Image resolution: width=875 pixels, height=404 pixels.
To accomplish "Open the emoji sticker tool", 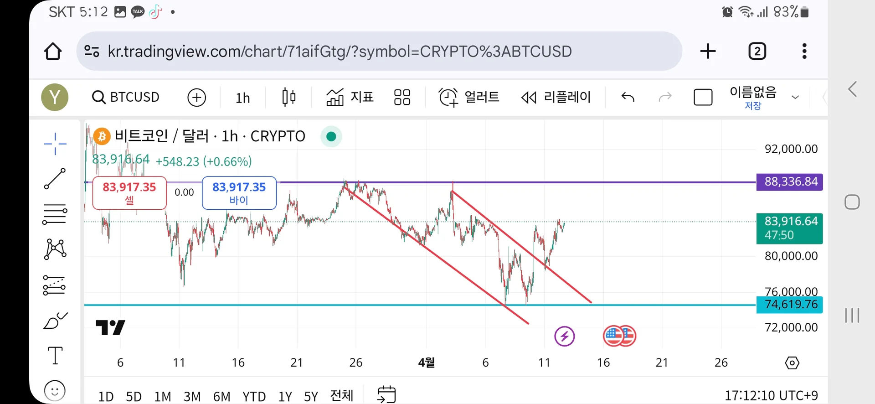I will tap(55, 391).
